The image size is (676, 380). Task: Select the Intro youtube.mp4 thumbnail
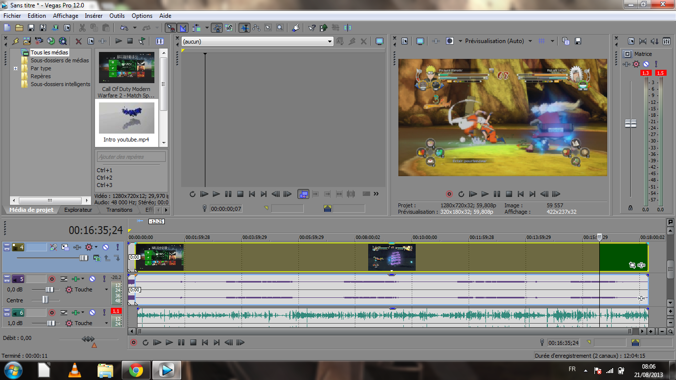pyautogui.click(x=126, y=118)
